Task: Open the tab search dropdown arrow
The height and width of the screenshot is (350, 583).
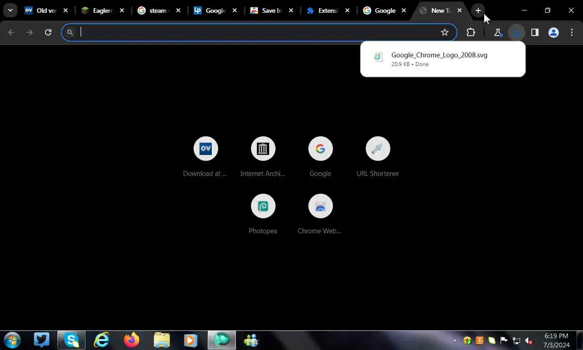Action: pos(10,10)
